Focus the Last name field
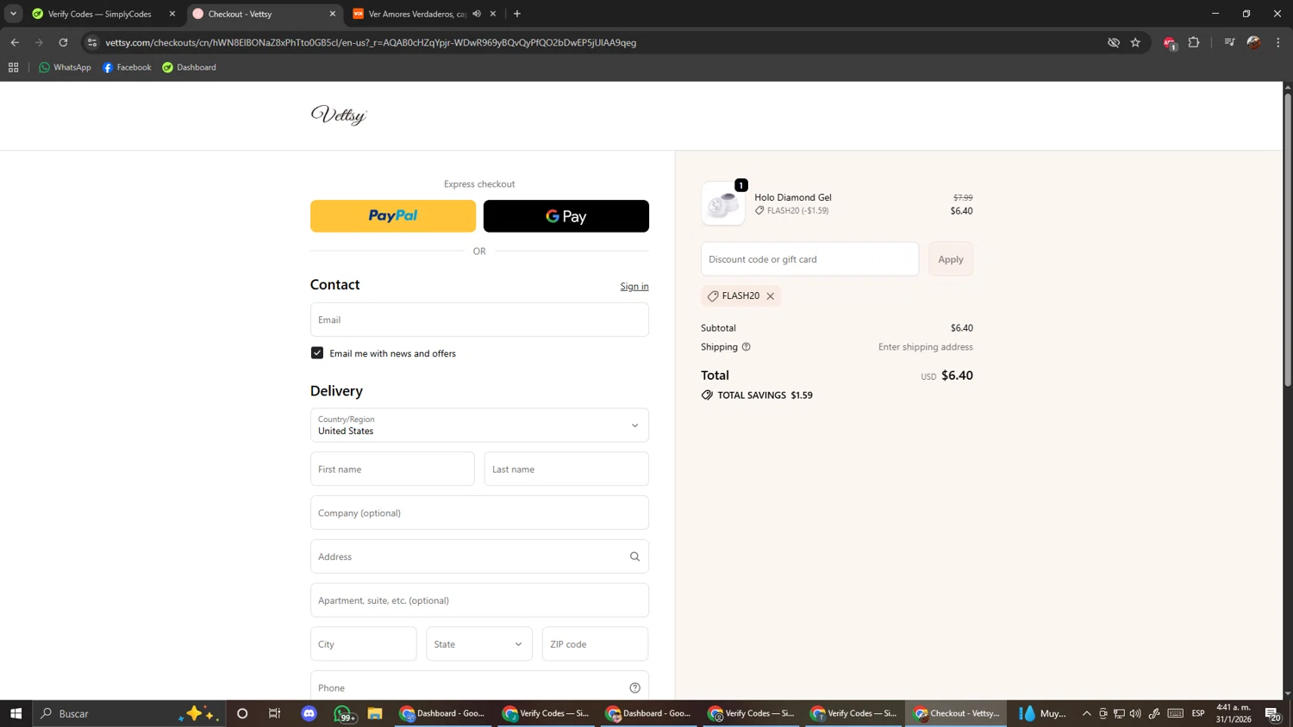 [566, 469]
